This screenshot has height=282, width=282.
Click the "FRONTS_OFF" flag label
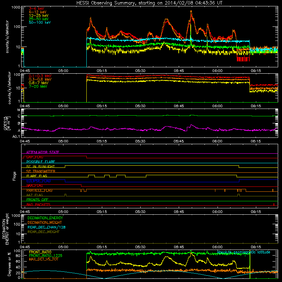pos(37,200)
